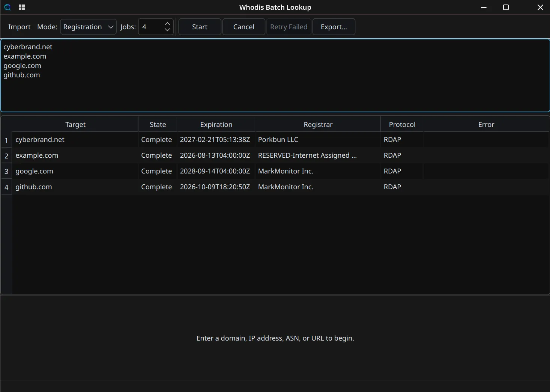Image resolution: width=550 pixels, height=392 pixels.
Task: Click RDAP protocol in google.com row
Action: (x=402, y=171)
